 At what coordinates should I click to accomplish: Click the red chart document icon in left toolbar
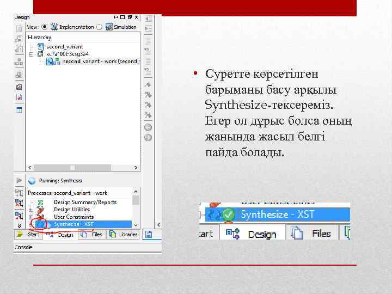(x=19, y=97)
